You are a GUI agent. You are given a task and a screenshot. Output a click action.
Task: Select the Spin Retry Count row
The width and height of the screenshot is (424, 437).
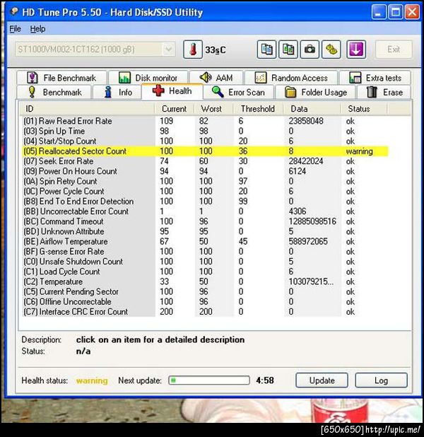pos(205,181)
